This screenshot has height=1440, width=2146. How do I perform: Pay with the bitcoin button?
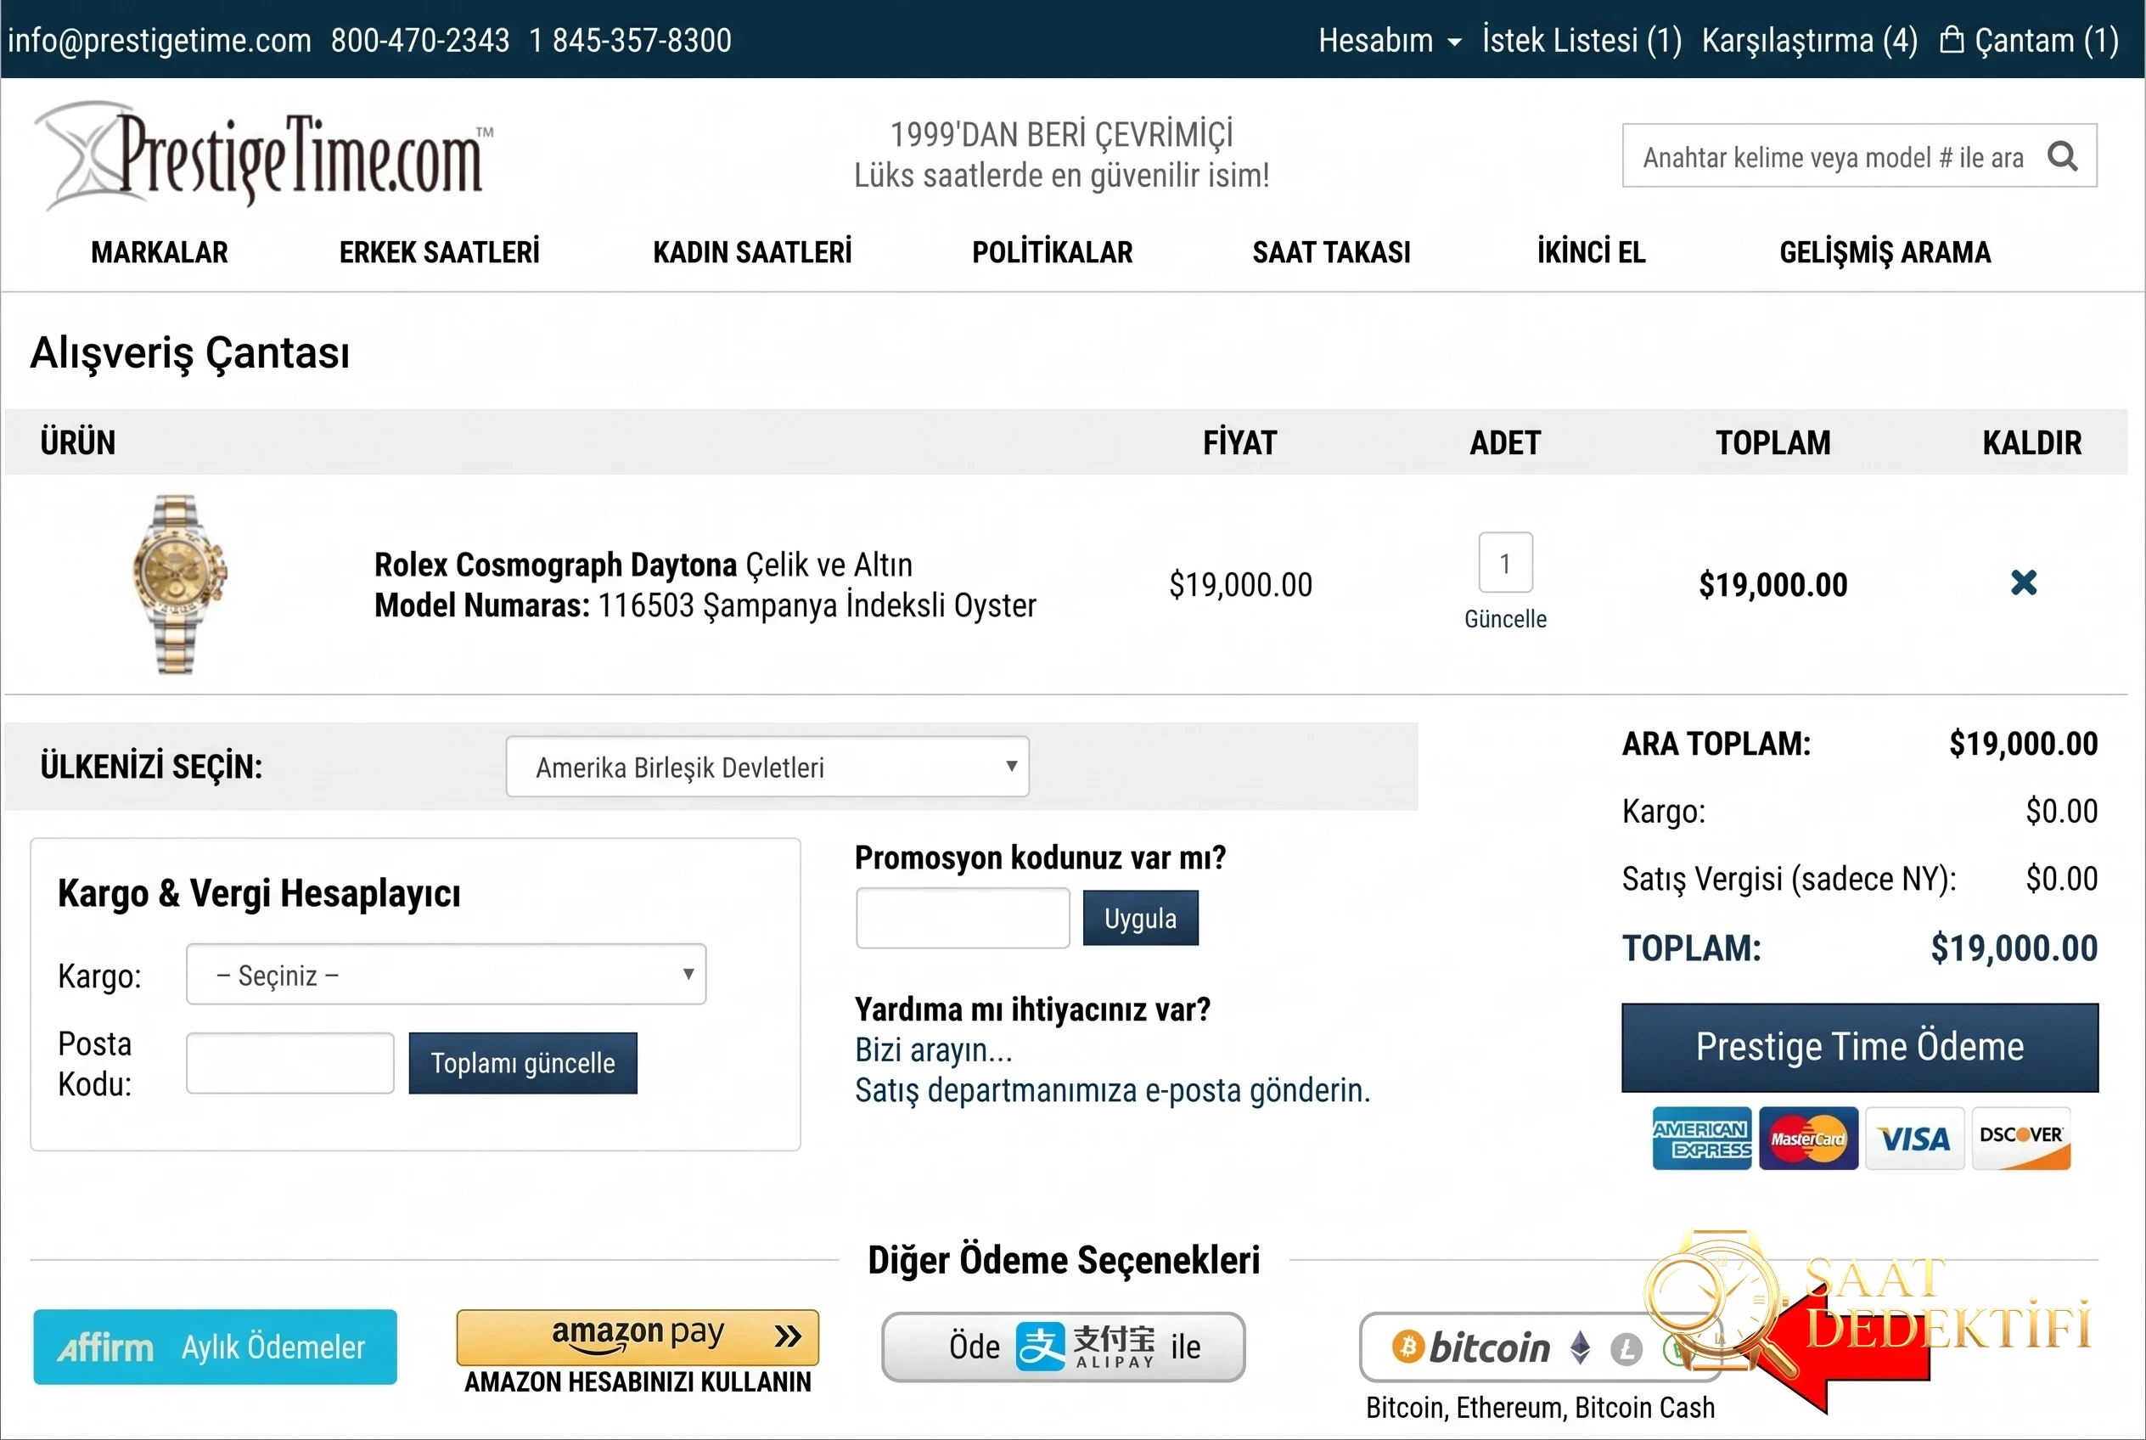click(x=1541, y=1347)
